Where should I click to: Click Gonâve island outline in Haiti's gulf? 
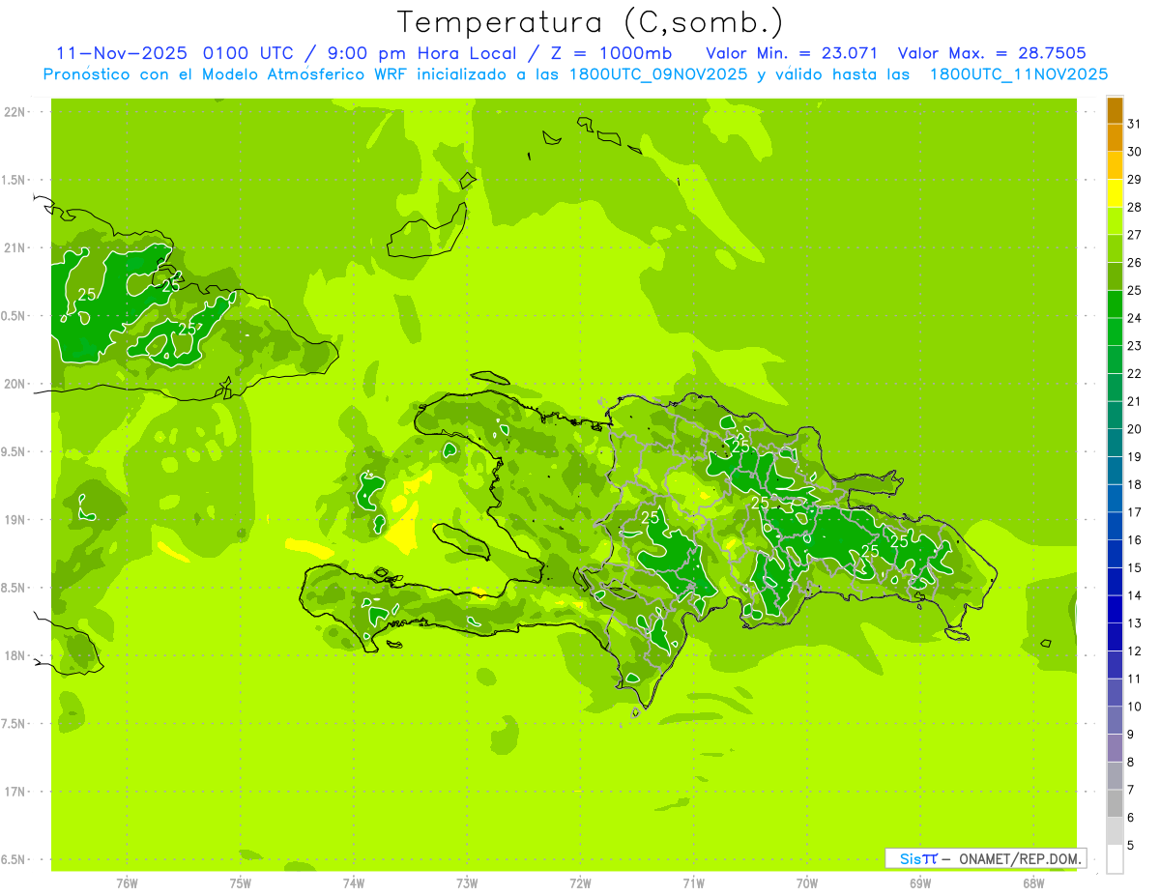(462, 537)
